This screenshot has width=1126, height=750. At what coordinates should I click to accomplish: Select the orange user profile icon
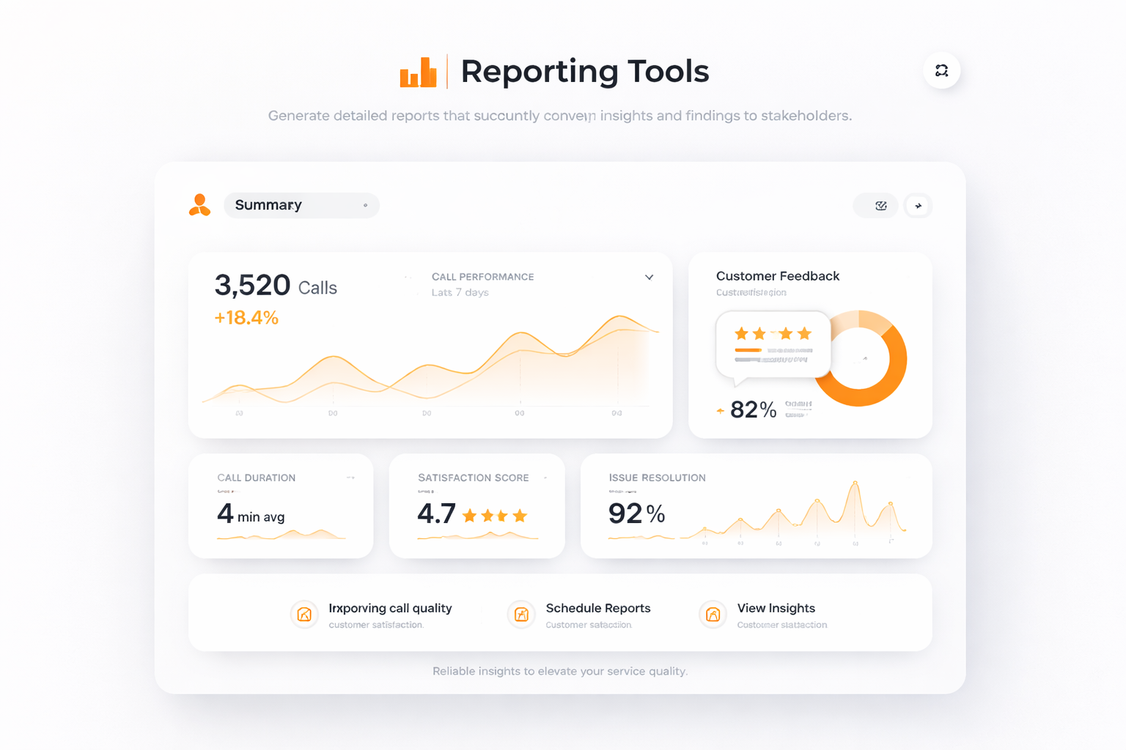199,205
